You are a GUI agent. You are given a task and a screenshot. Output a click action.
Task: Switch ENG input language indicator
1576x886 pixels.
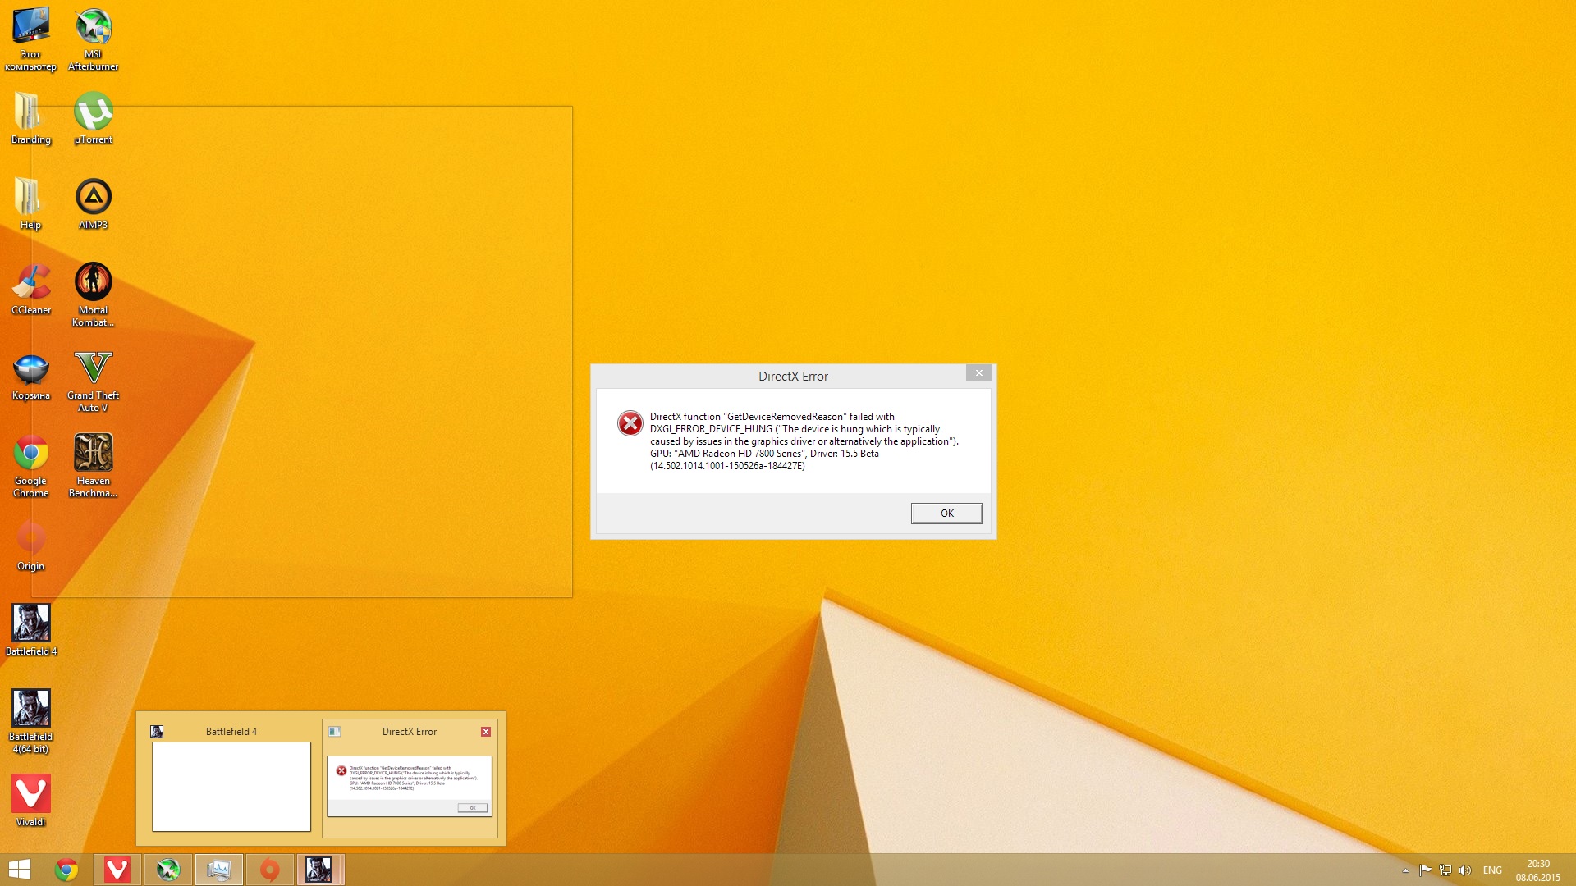tap(1492, 870)
